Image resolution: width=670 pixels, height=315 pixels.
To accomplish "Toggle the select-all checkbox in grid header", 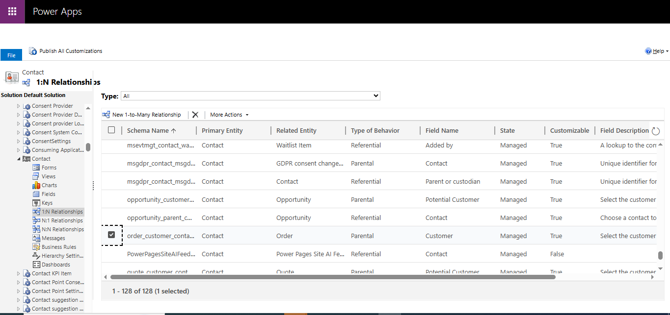I will pos(111,130).
